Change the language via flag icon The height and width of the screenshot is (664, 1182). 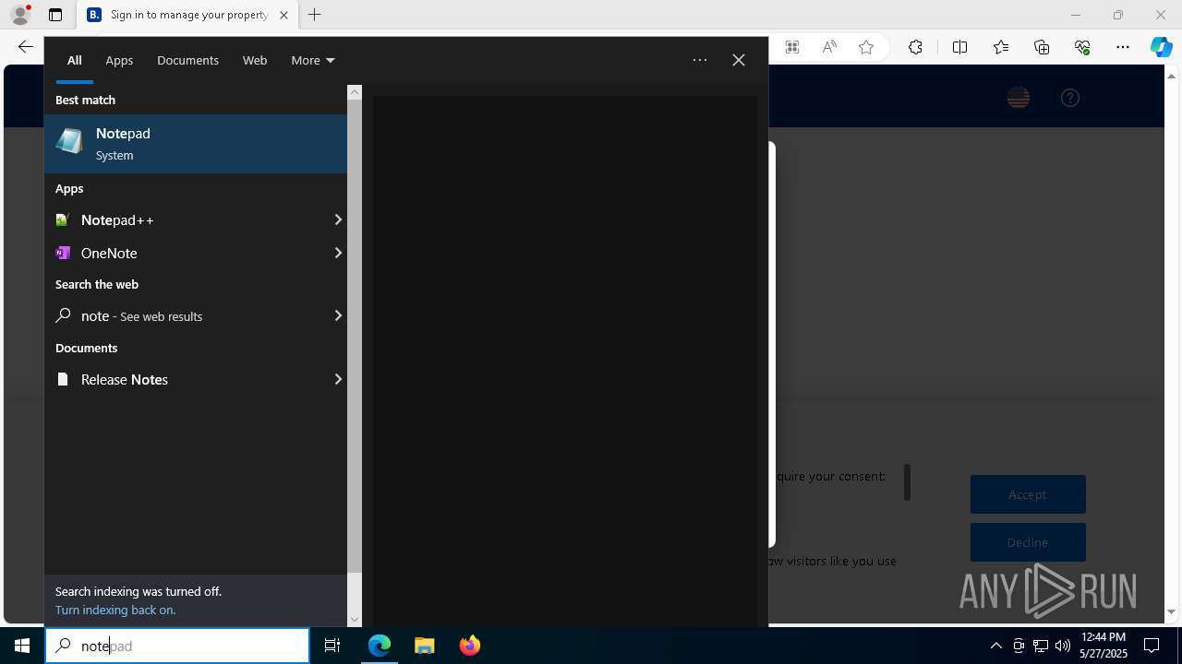pyautogui.click(x=1019, y=98)
